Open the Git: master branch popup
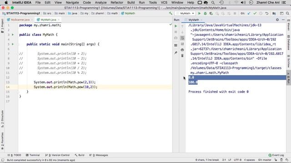 tap(265, 160)
